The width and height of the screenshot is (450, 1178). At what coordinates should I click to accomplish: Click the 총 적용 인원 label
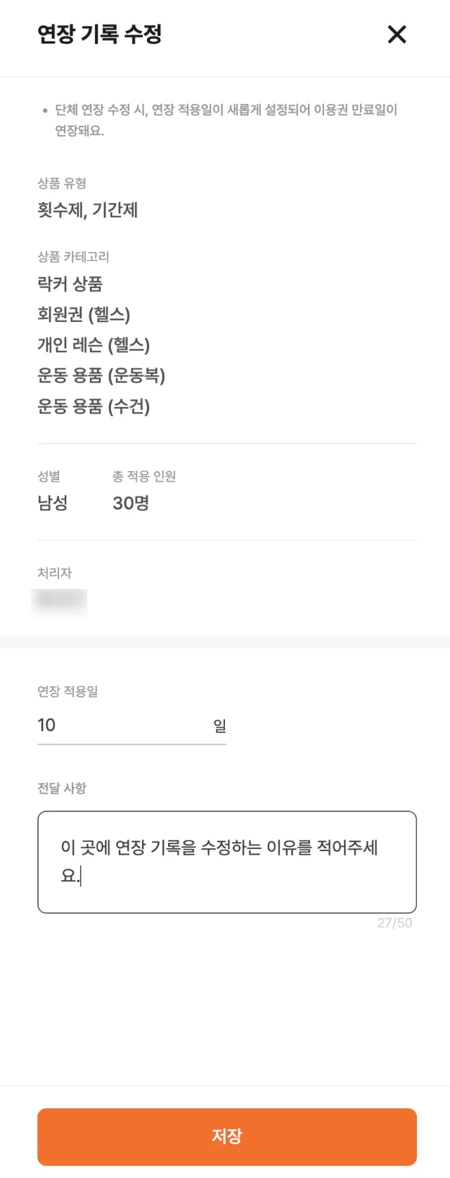[144, 477]
